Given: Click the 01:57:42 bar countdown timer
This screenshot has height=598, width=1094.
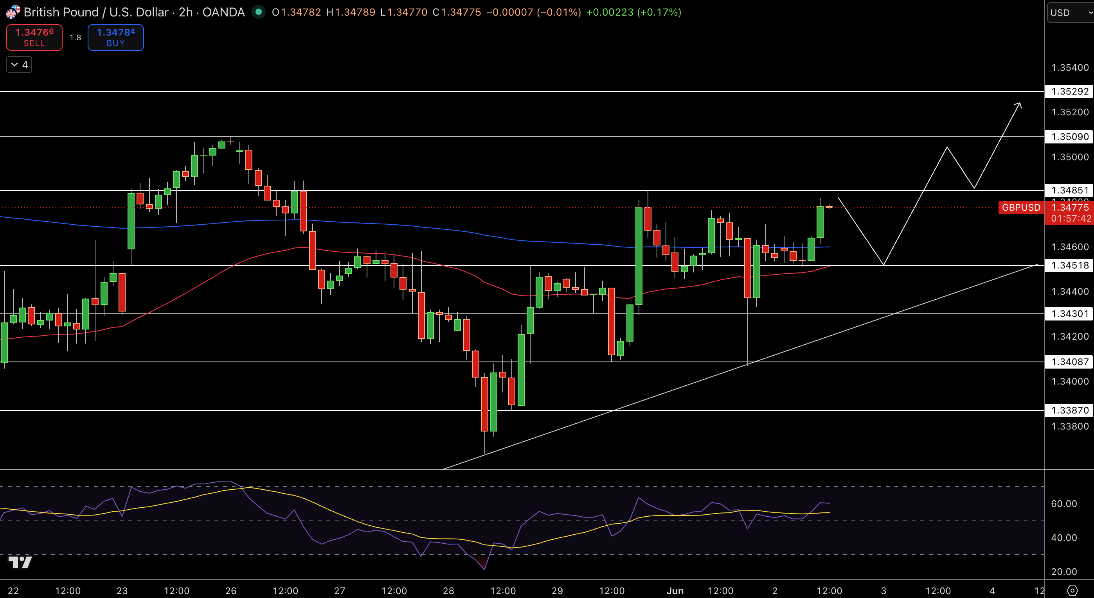Looking at the screenshot, I should click(x=1071, y=218).
